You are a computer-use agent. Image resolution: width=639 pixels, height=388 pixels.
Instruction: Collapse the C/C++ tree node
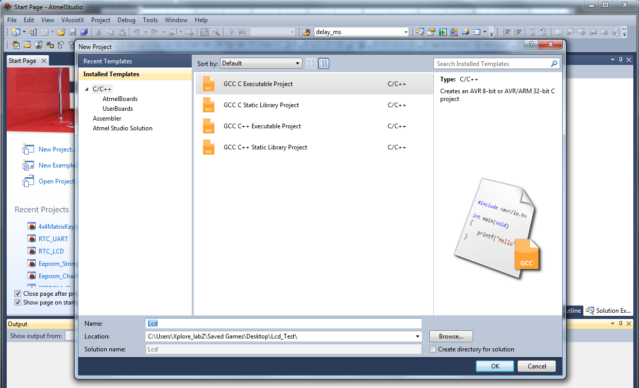(x=87, y=89)
